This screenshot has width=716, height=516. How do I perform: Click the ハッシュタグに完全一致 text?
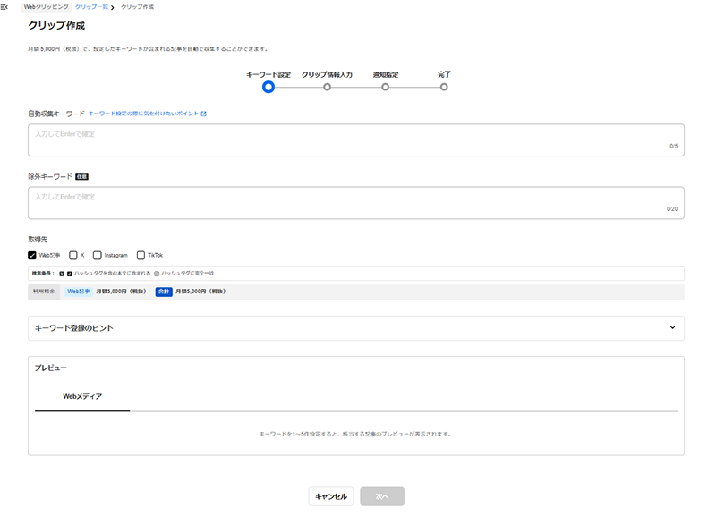187,274
